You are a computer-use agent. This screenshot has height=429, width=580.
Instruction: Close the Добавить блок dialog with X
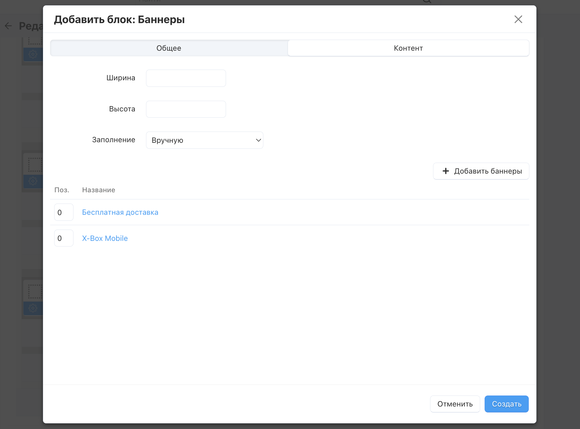pyautogui.click(x=518, y=20)
